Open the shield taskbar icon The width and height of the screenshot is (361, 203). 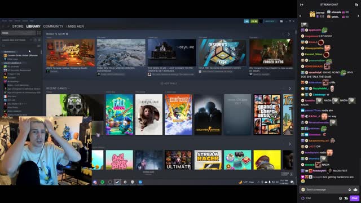pos(133,182)
